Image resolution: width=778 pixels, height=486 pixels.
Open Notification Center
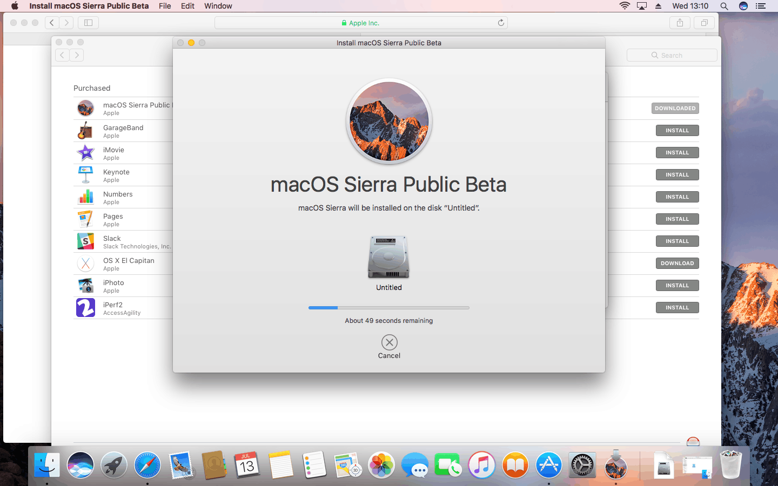click(x=761, y=6)
